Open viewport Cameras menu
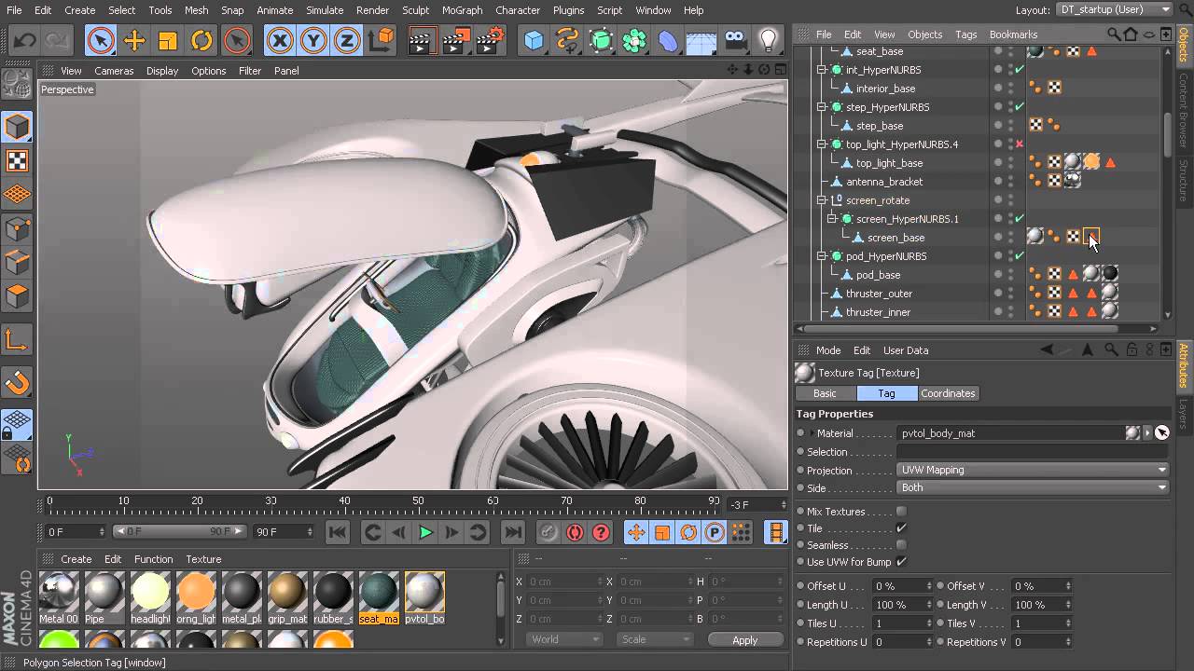This screenshot has width=1194, height=671. point(114,71)
